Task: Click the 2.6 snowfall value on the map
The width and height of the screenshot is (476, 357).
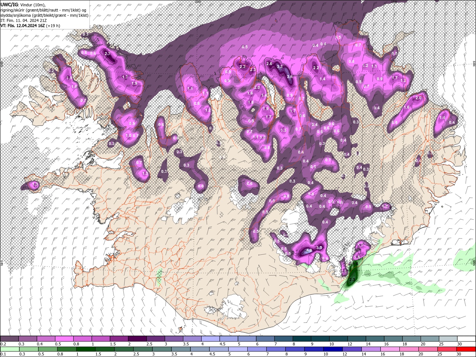Action: click(270, 64)
